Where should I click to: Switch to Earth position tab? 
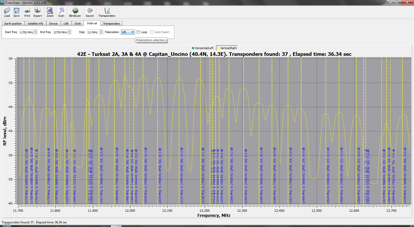13,24
